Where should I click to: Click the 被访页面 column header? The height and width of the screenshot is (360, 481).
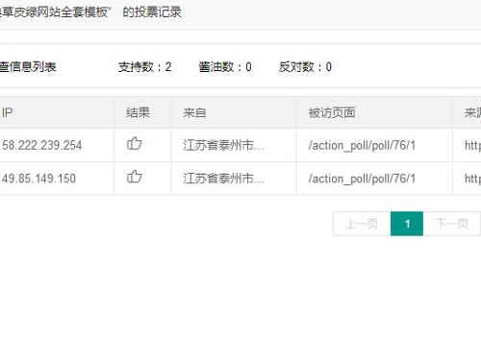click(332, 112)
